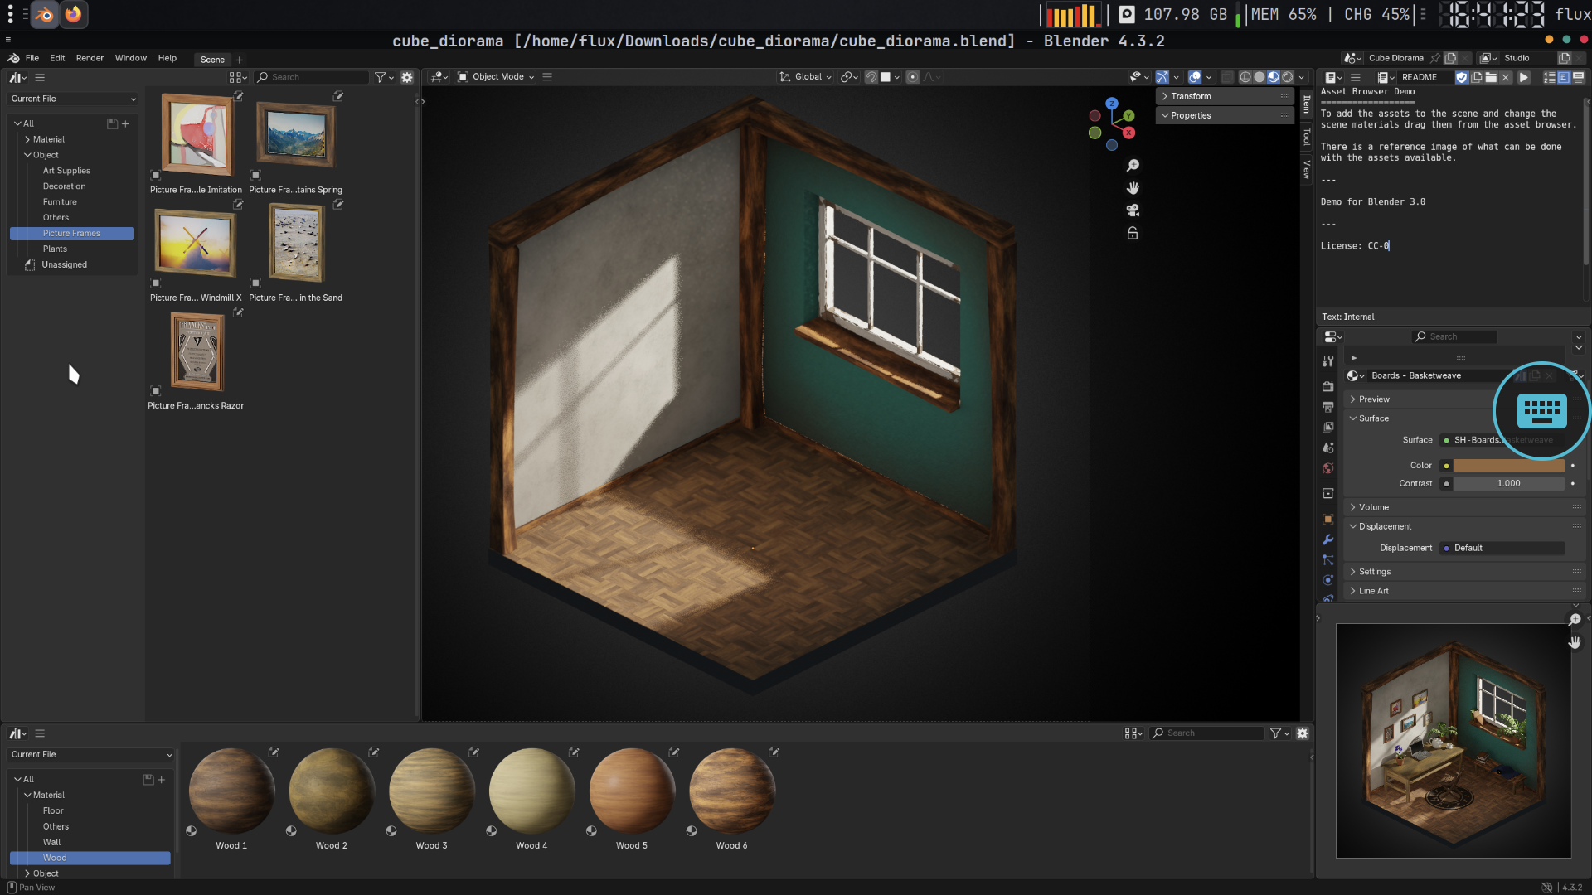Viewport: 1592px width, 895px height.
Task: Toggle gizmo visibility in viewport header
Action: 1162,77
